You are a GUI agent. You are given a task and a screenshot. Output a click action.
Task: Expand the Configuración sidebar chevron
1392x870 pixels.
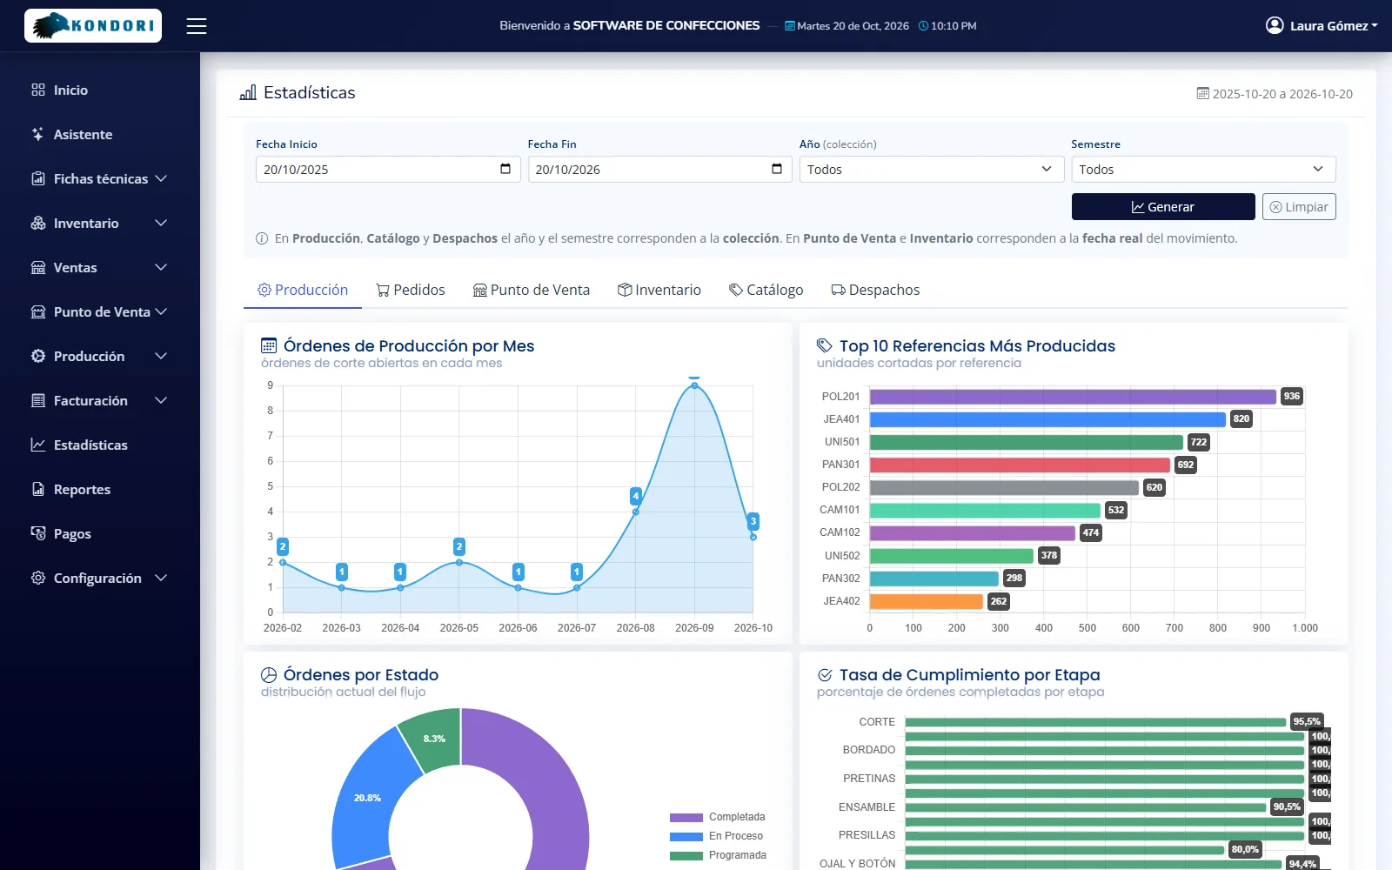(161, 578)
